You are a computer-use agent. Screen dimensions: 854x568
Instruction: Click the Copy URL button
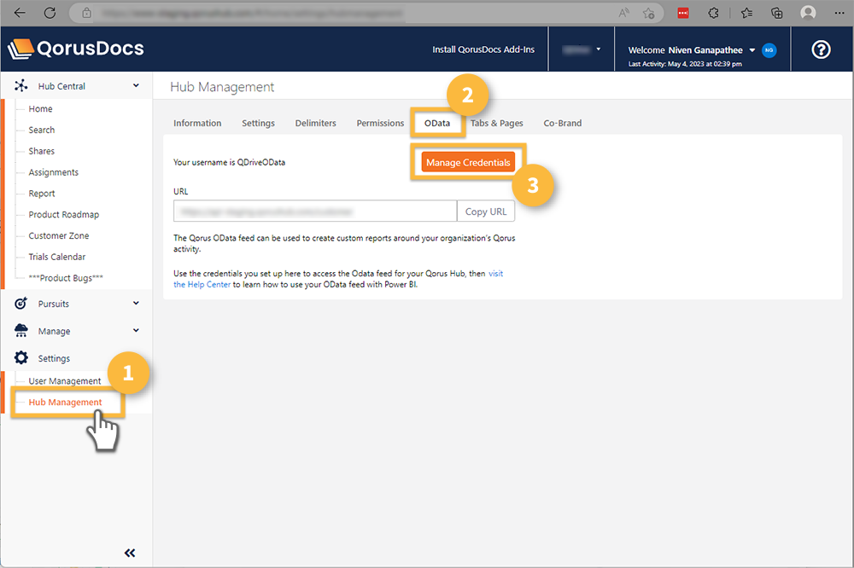pyautogui.click(x=486, y=212)
